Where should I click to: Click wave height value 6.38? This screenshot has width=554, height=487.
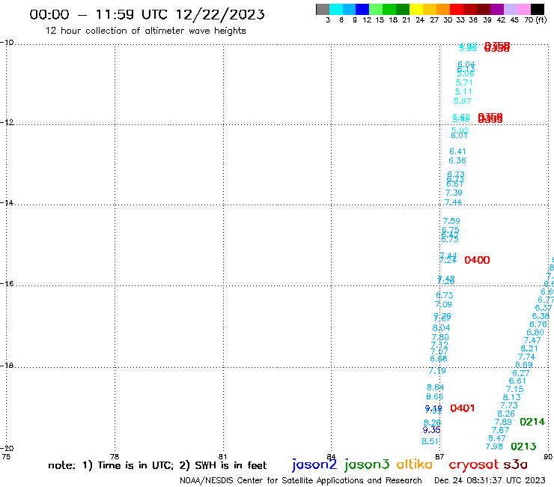[x=541, y=316]
